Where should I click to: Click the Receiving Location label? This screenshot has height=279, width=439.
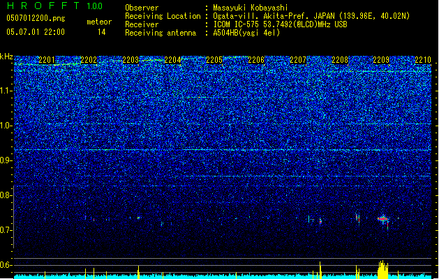pos(163,16)
